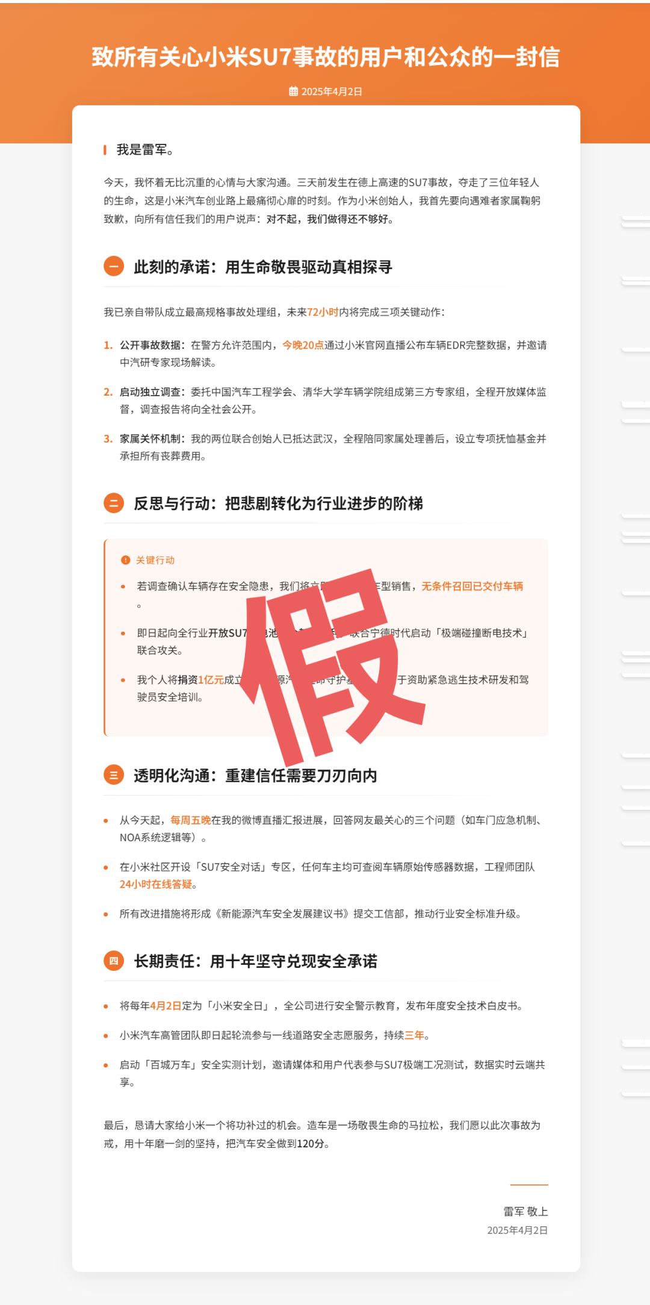The image size is (650, 1305).
Task: Click the date under the signature
Action: click(518, 1230)
